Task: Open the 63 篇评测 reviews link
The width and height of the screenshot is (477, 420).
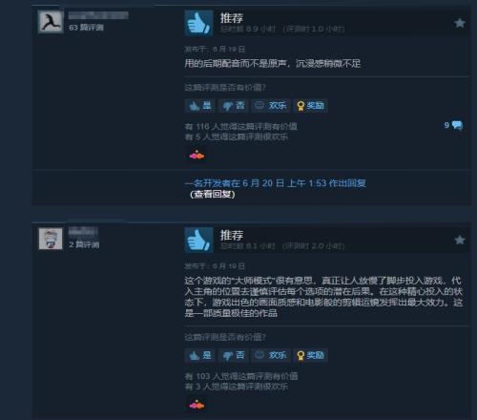Action: tap(86, 28)
